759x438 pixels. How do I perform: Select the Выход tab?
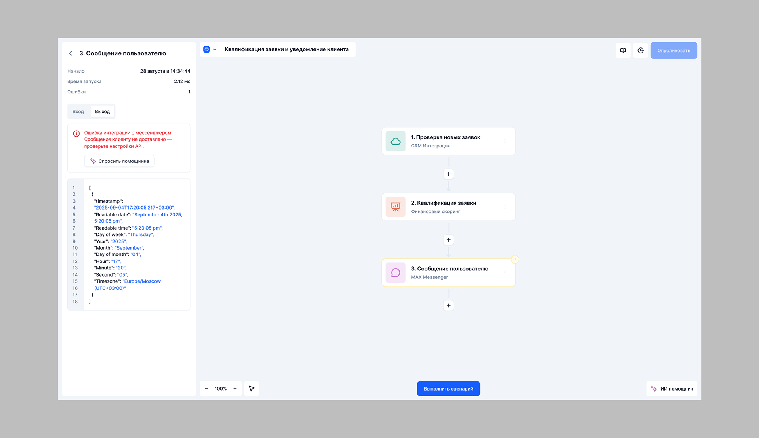coord(102,111)
